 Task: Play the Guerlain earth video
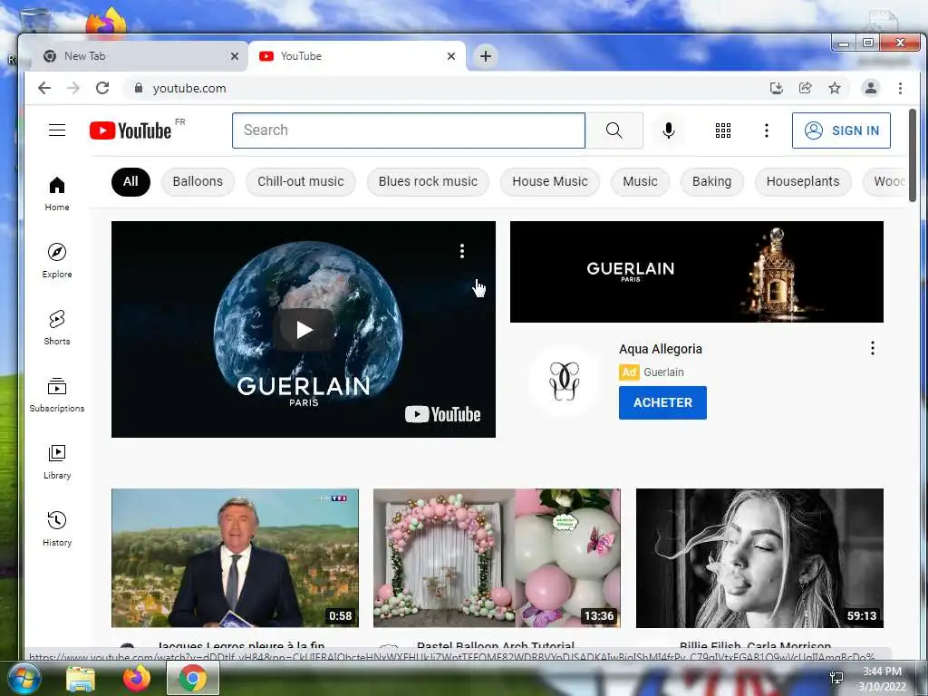pos(304,330)
